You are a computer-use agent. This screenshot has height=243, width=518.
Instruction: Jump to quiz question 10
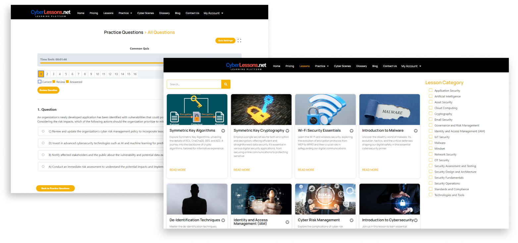coord(97,74)
